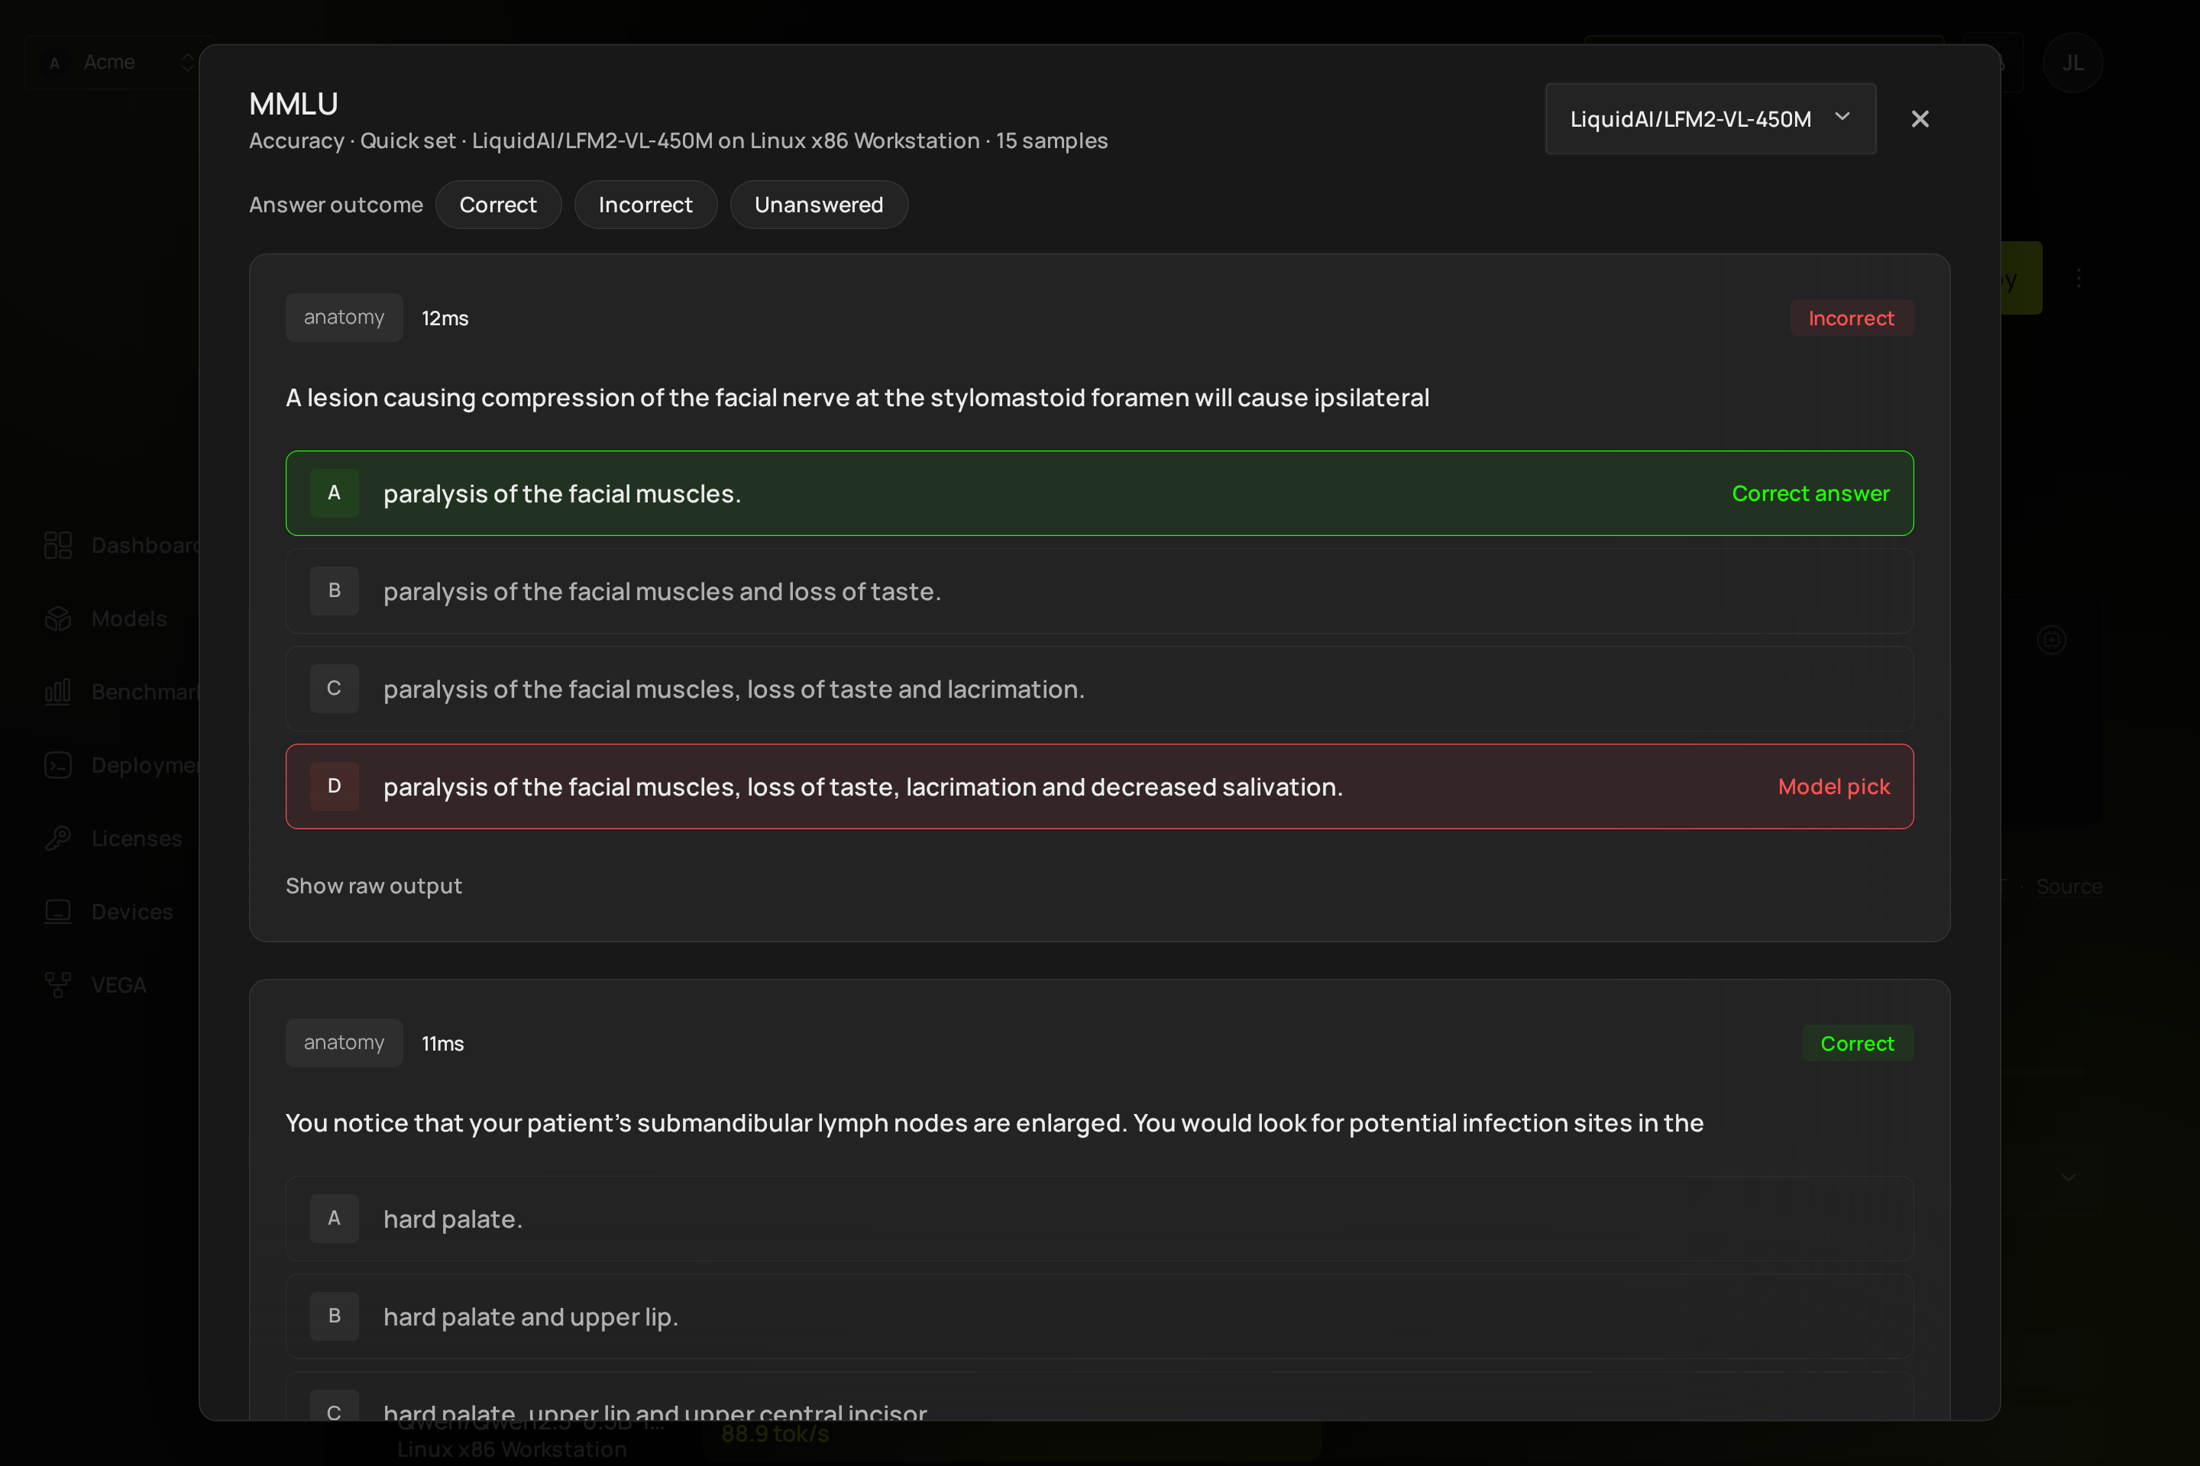Click the red Incorrect status badge
The width and height of the screenshot is (2200, 1466).
1851,318
